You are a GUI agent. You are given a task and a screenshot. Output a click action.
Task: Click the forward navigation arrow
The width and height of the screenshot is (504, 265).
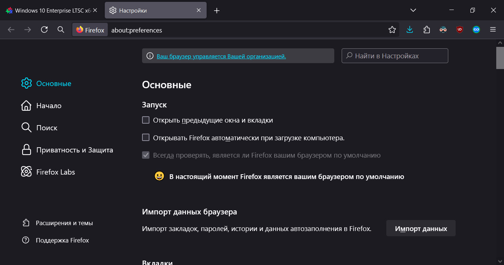(28, 30)
